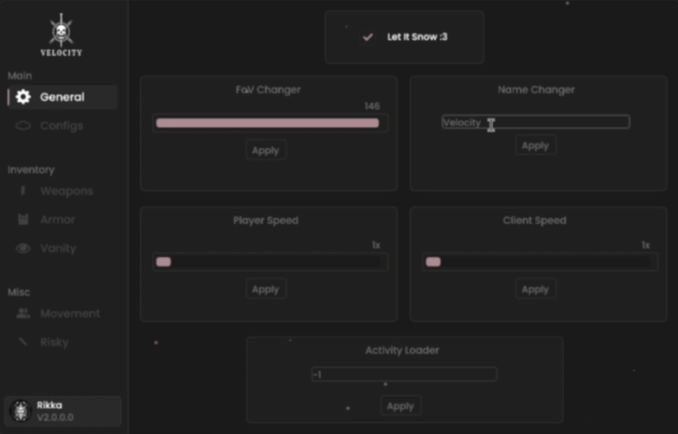Apply the FoV Changer value
This screenshot has width=678, height=434.
tap(266, 150)
